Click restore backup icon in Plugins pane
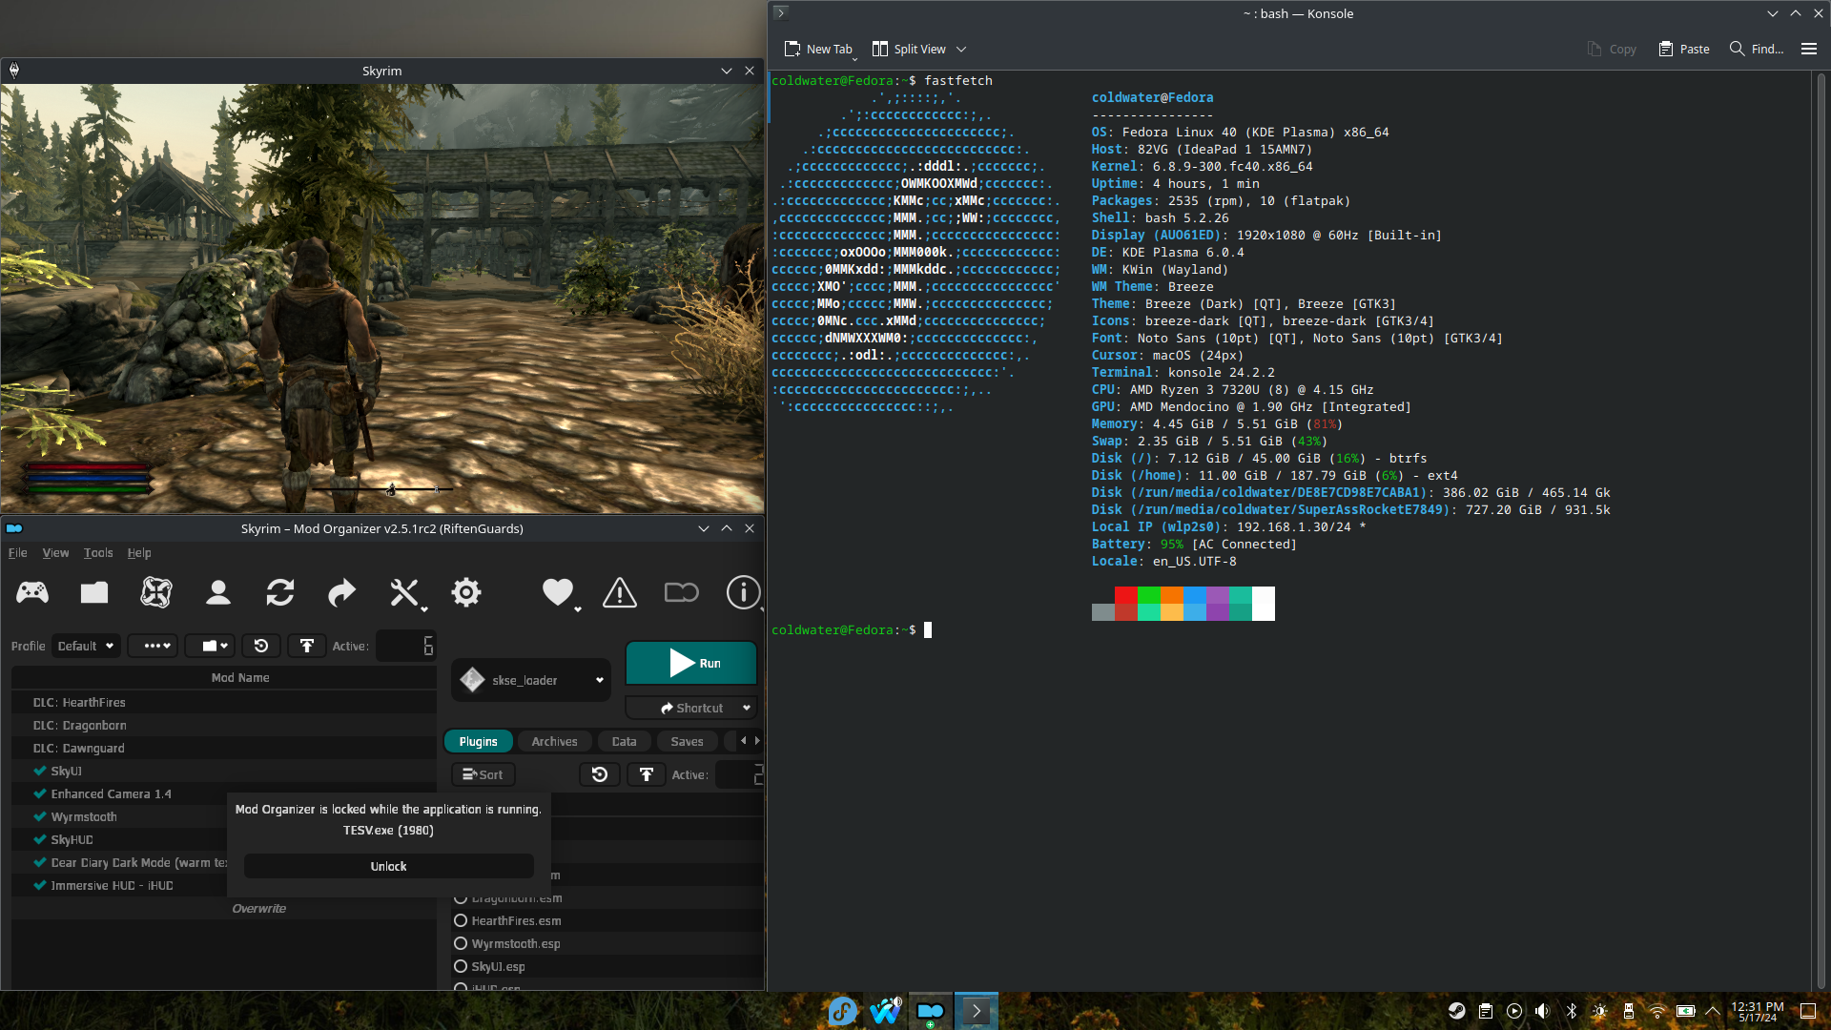 [x=600, y=774]
